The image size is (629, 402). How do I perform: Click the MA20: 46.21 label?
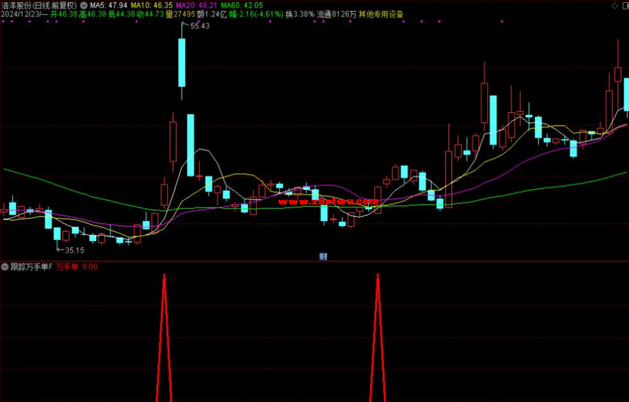[x=197, y=6]
